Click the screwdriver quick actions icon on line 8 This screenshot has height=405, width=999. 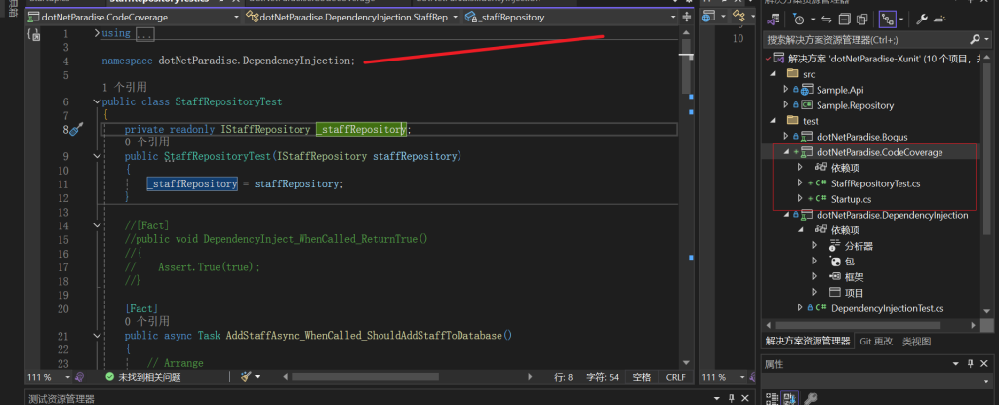point(76,130)
